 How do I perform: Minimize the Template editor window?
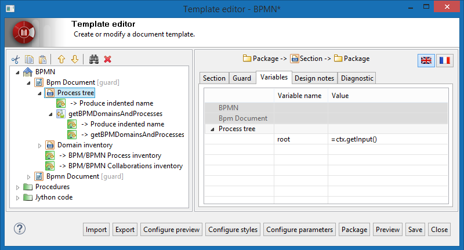tap(411, 7)
